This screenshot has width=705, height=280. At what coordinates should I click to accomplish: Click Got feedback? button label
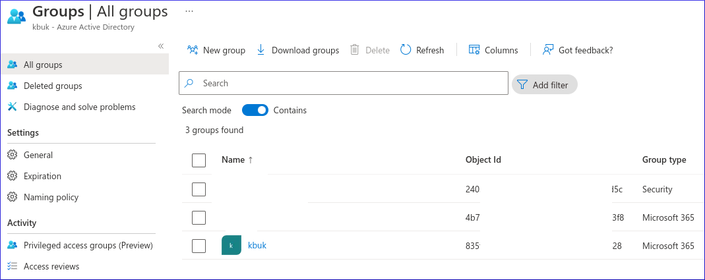coord(586,50)
